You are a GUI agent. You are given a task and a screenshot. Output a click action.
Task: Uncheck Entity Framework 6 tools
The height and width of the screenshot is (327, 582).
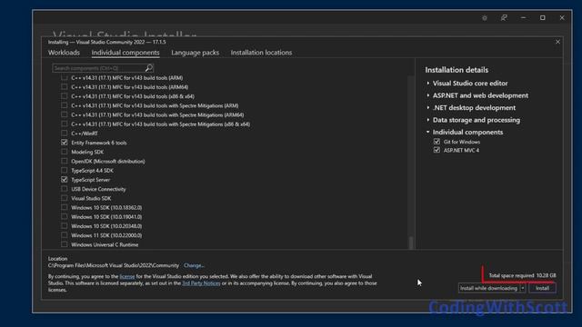click(65, 143)
